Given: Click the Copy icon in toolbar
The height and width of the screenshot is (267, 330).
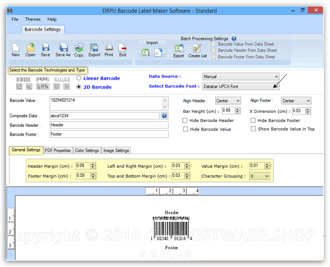Looking at the screenshot, I should [79, 48].
